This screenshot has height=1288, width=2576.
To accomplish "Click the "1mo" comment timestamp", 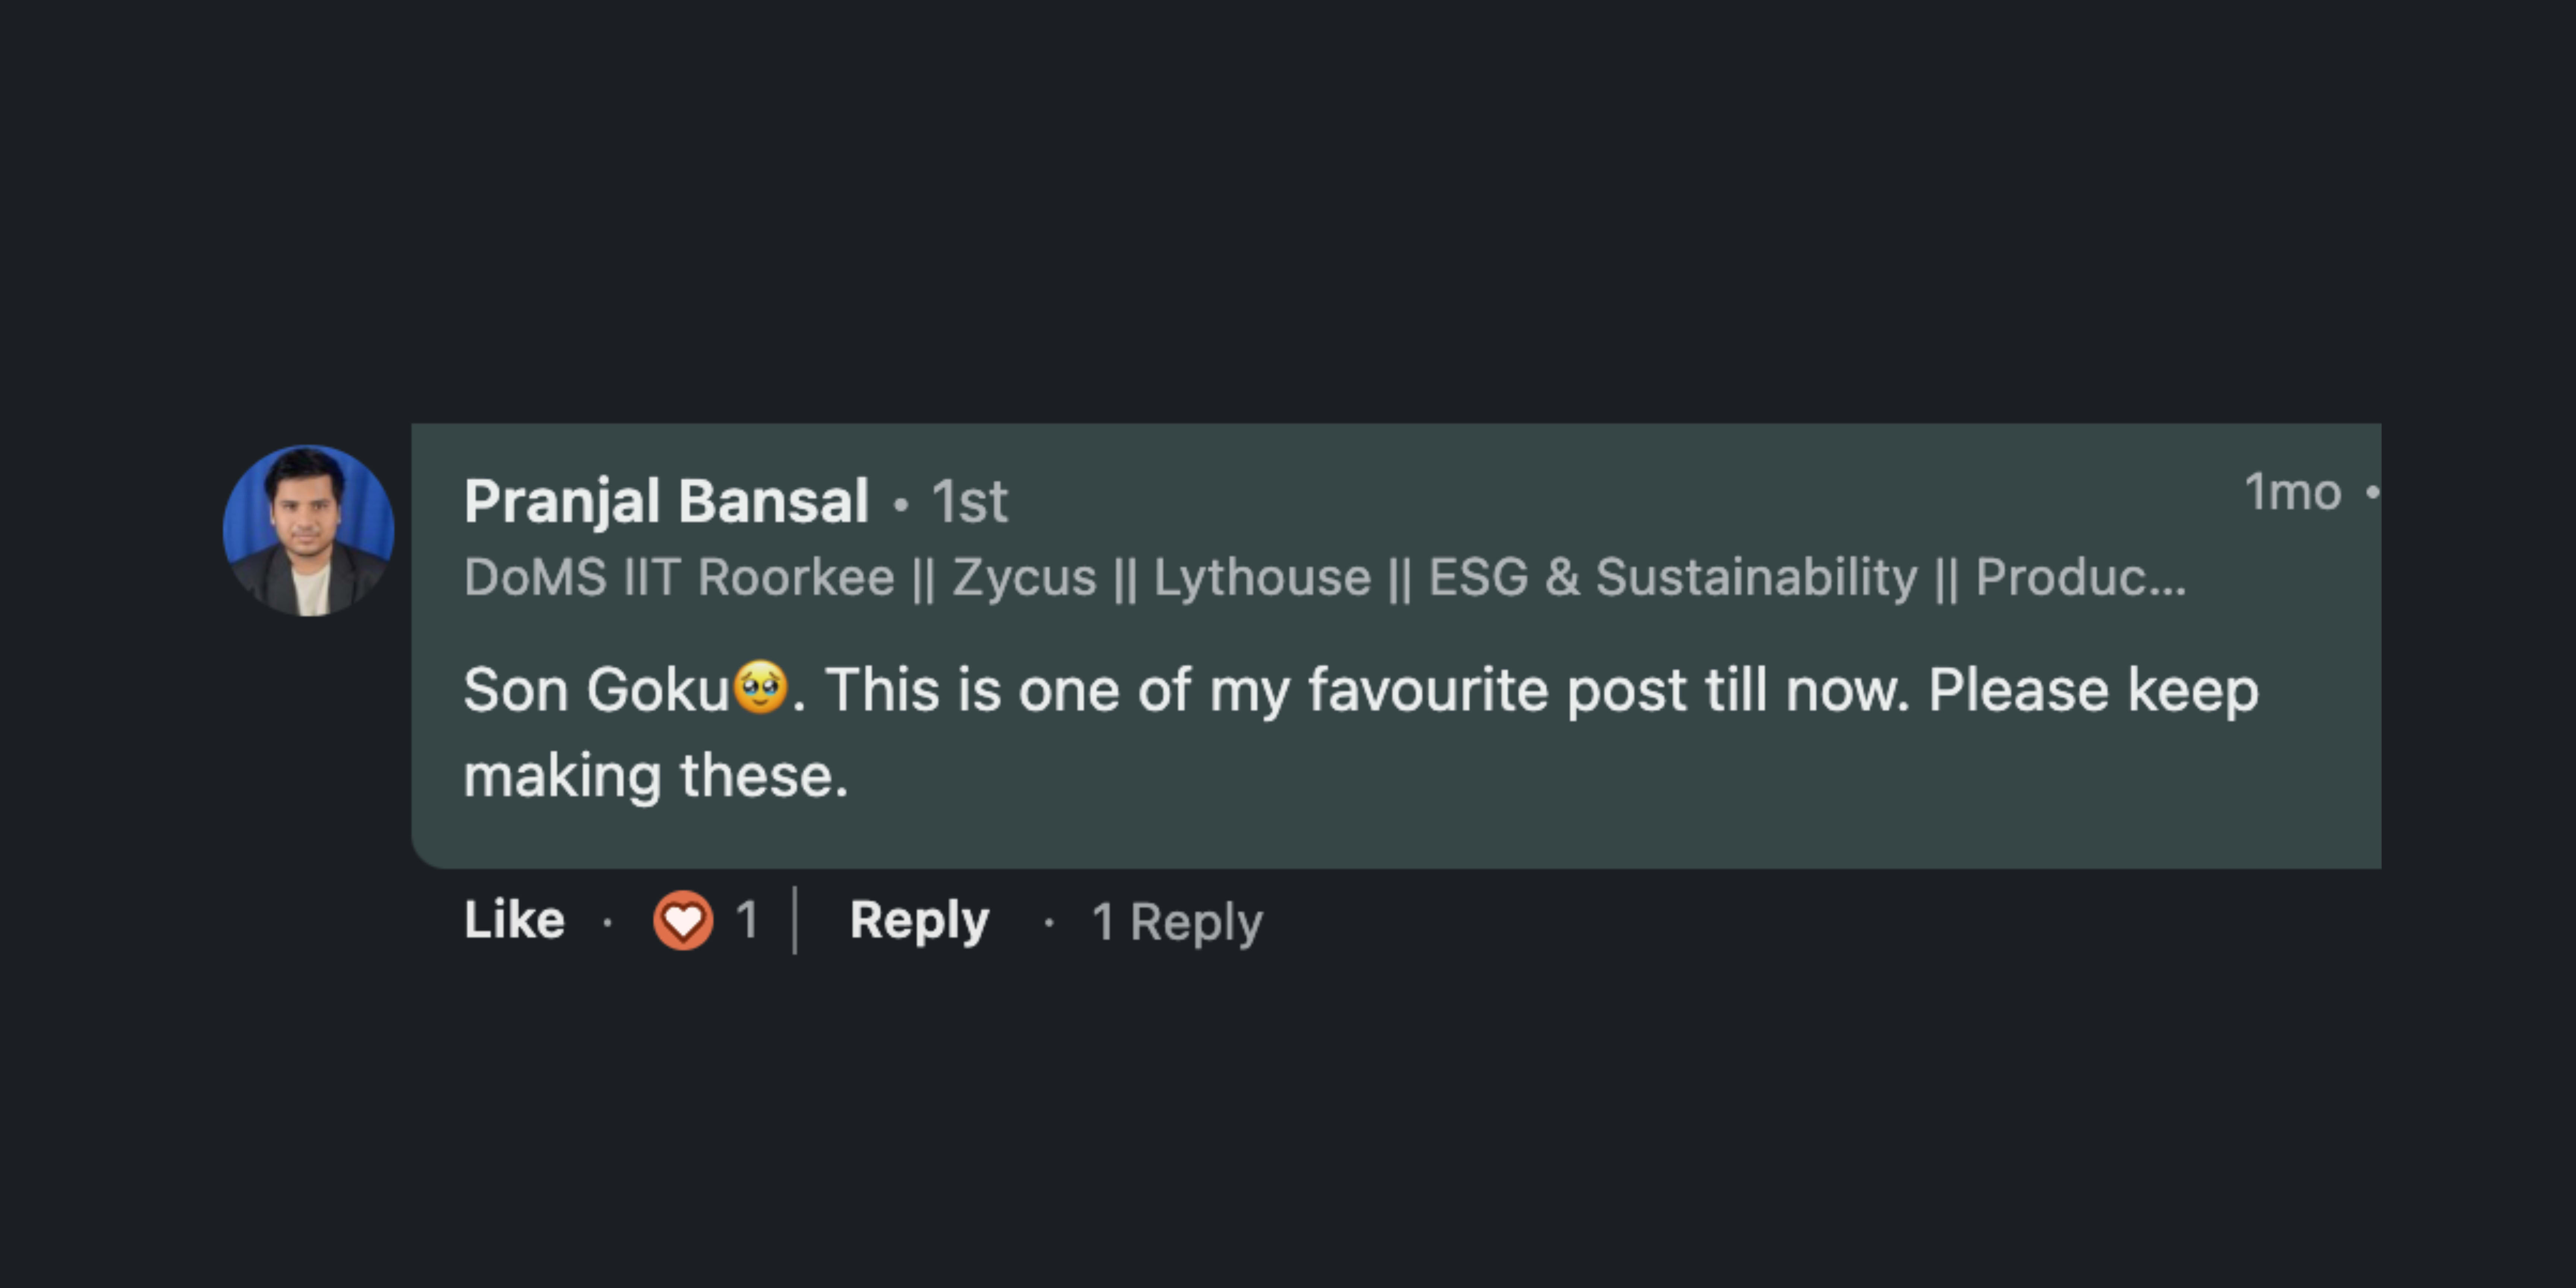I will (x=2292, y=492).
